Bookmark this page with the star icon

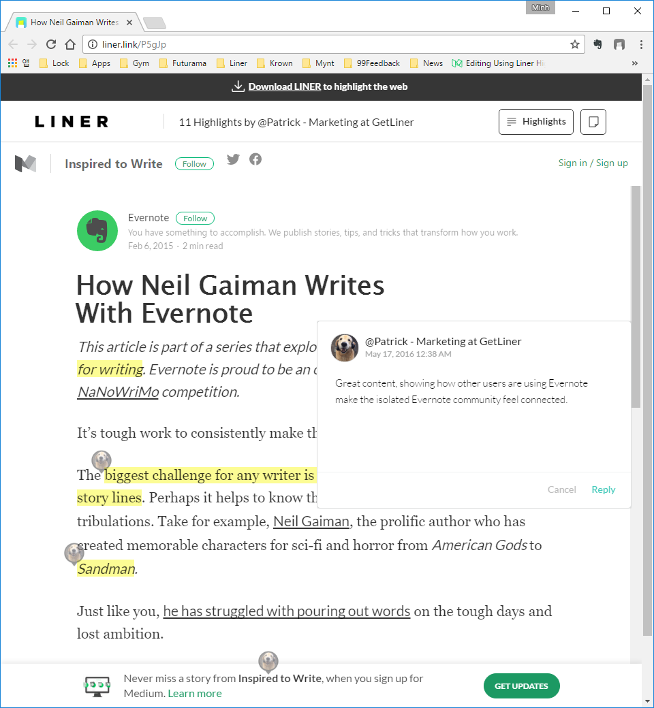pos(574,44)
